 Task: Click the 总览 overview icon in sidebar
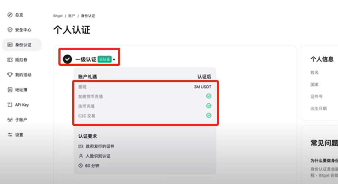[x=10, y=15]
